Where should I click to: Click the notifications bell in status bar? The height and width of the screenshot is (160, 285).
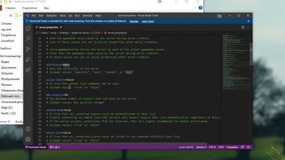(248, 147)
